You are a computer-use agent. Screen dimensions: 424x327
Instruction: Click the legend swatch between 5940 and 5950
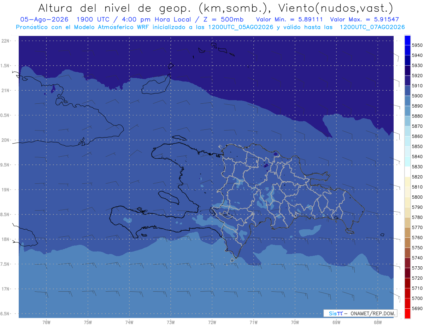pos(407,50)
